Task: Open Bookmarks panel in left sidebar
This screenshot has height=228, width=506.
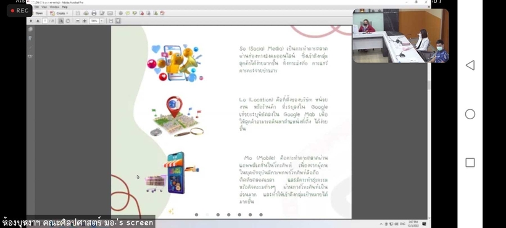Action: [31, 38]
